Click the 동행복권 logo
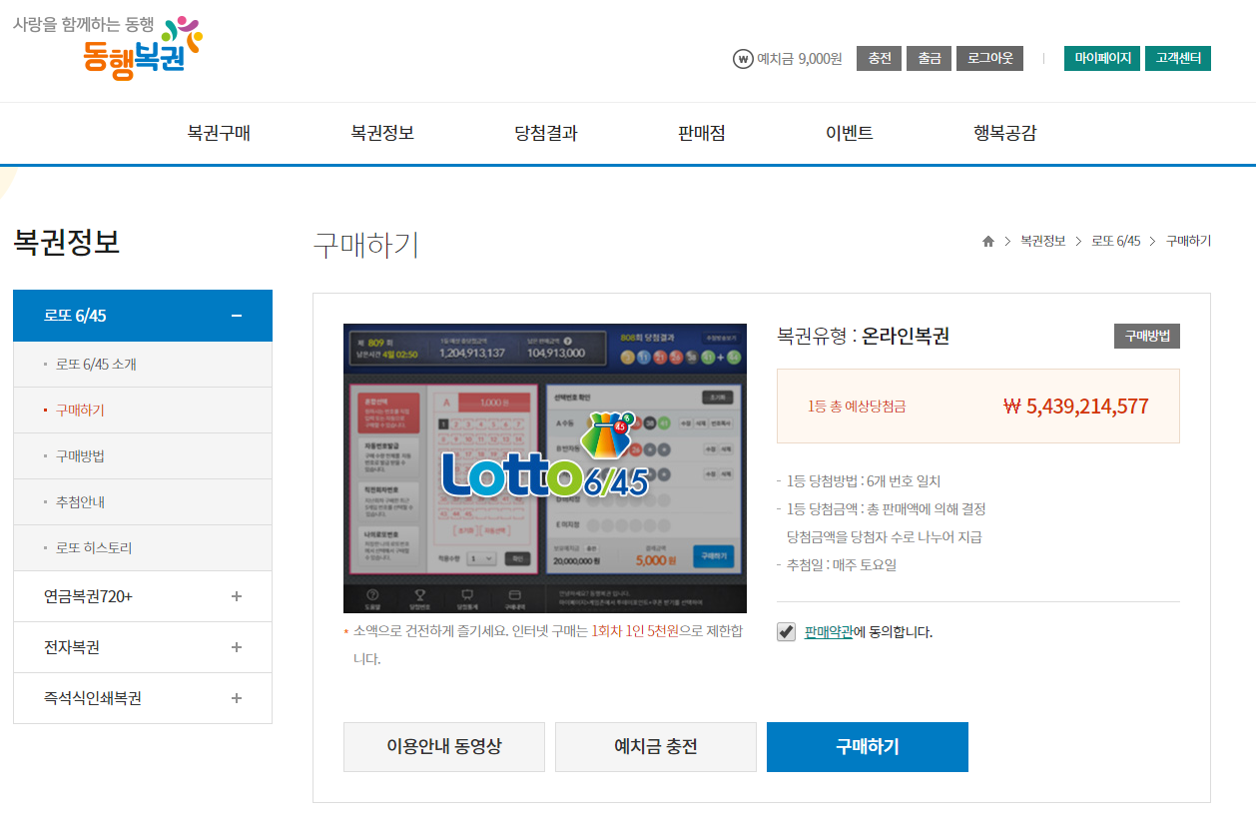 click(108, 47)
